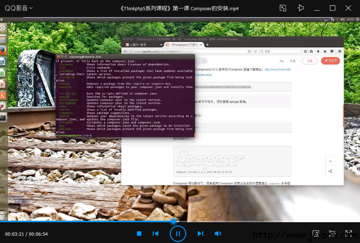Close the terminal window with red button
Viewport: 360px width, 243px height.
(x=58, y=57)
